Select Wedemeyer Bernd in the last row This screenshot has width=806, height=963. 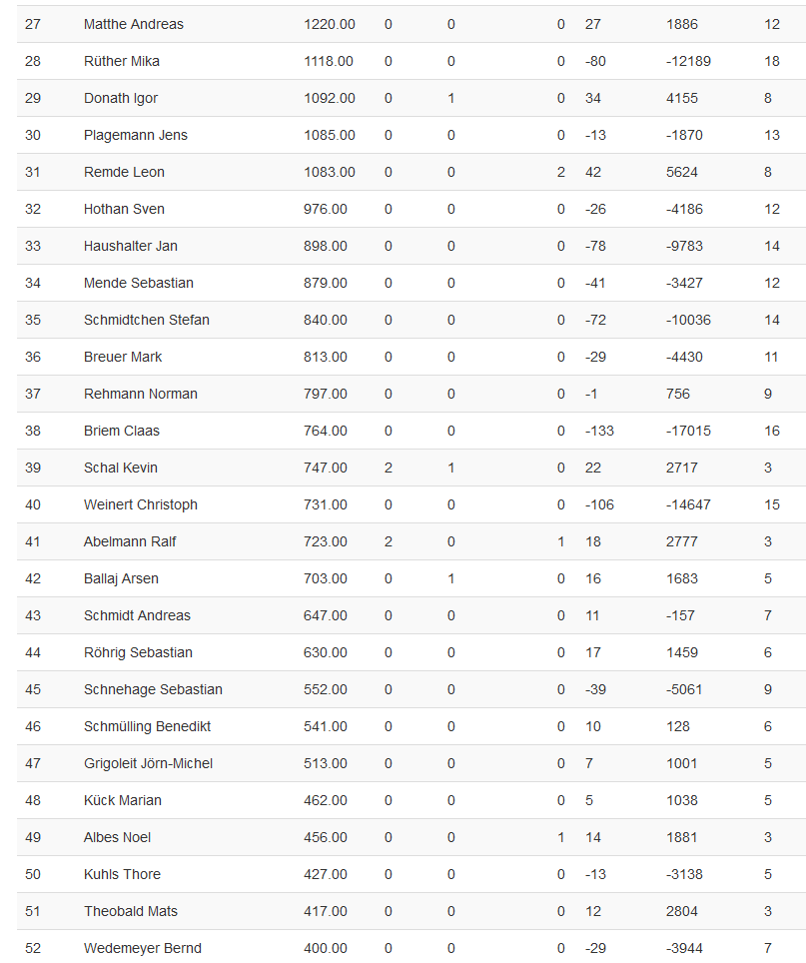143,948
